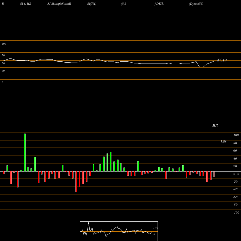Click the MR axis label '-100'

(236, 213)
